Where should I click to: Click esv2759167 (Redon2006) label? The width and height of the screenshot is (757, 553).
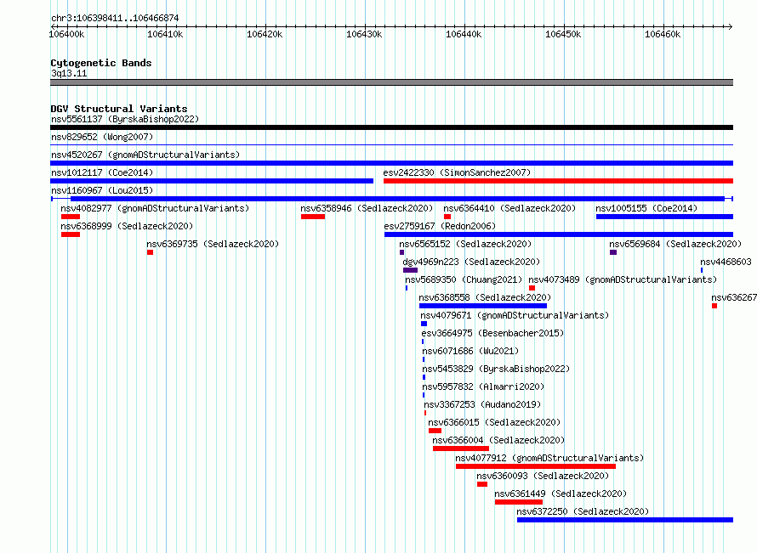pos(440,226)
